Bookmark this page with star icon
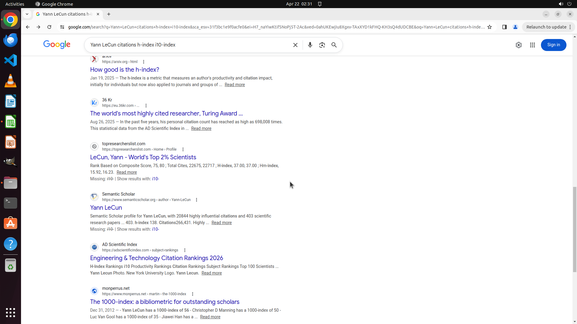 point(490,27)
